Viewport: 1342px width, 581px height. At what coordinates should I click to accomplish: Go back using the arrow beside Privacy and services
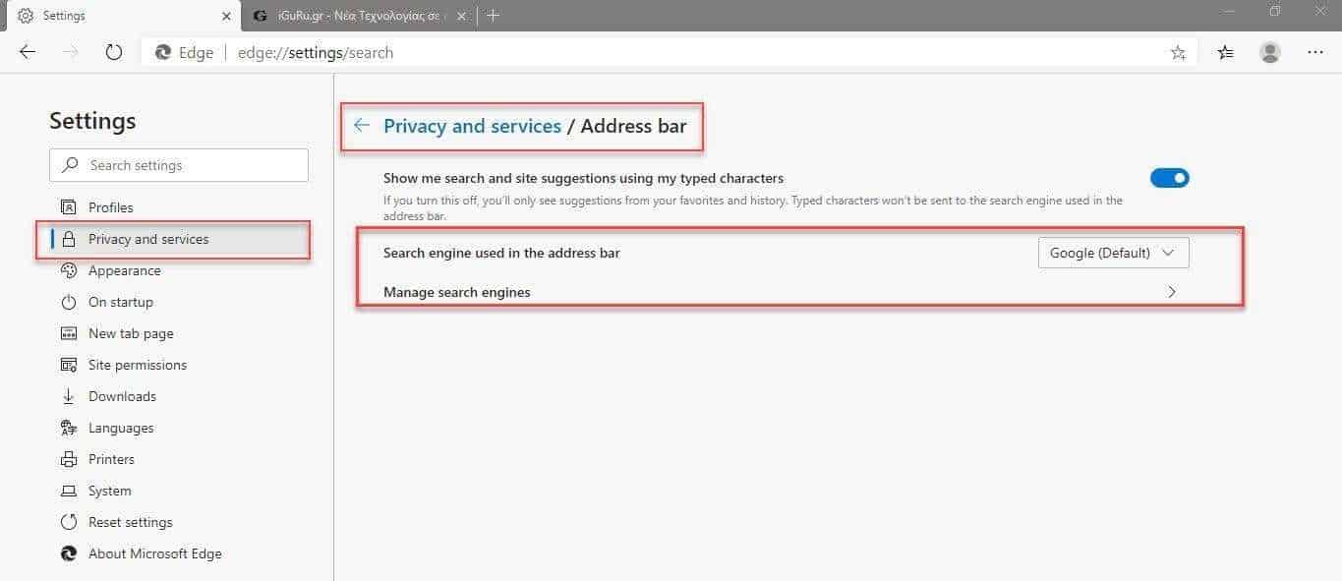pos(362,126)
